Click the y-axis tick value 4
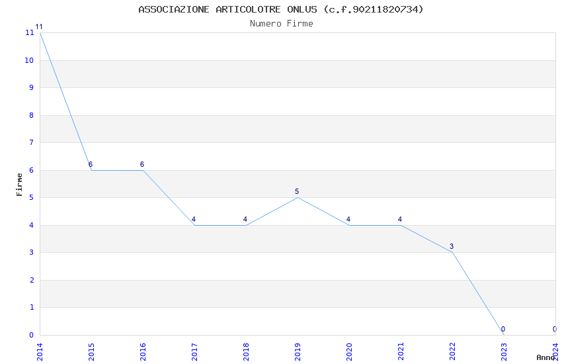The height and width of the screenshot is (364, 562). [x=32, y=225]
